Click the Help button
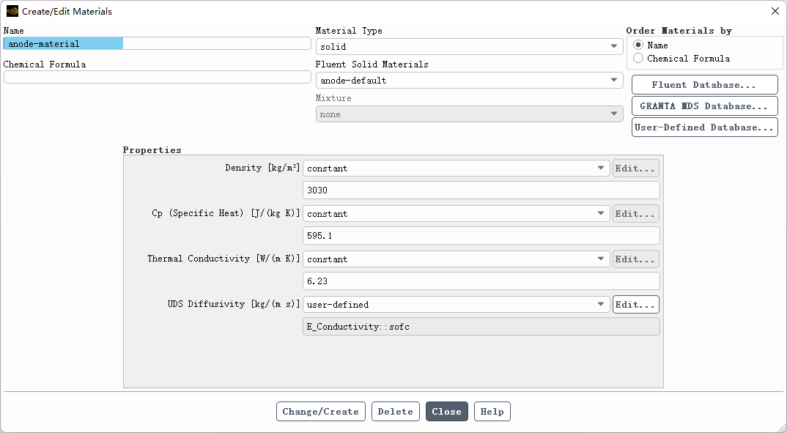Screen dimensions: 787x433 pyautogui.click(x=492, y=412)
